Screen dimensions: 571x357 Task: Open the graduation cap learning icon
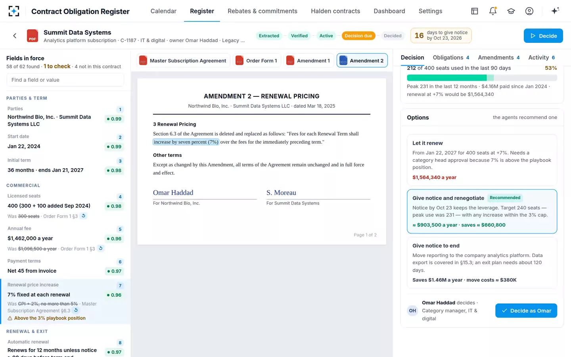[x=511, y=11]
